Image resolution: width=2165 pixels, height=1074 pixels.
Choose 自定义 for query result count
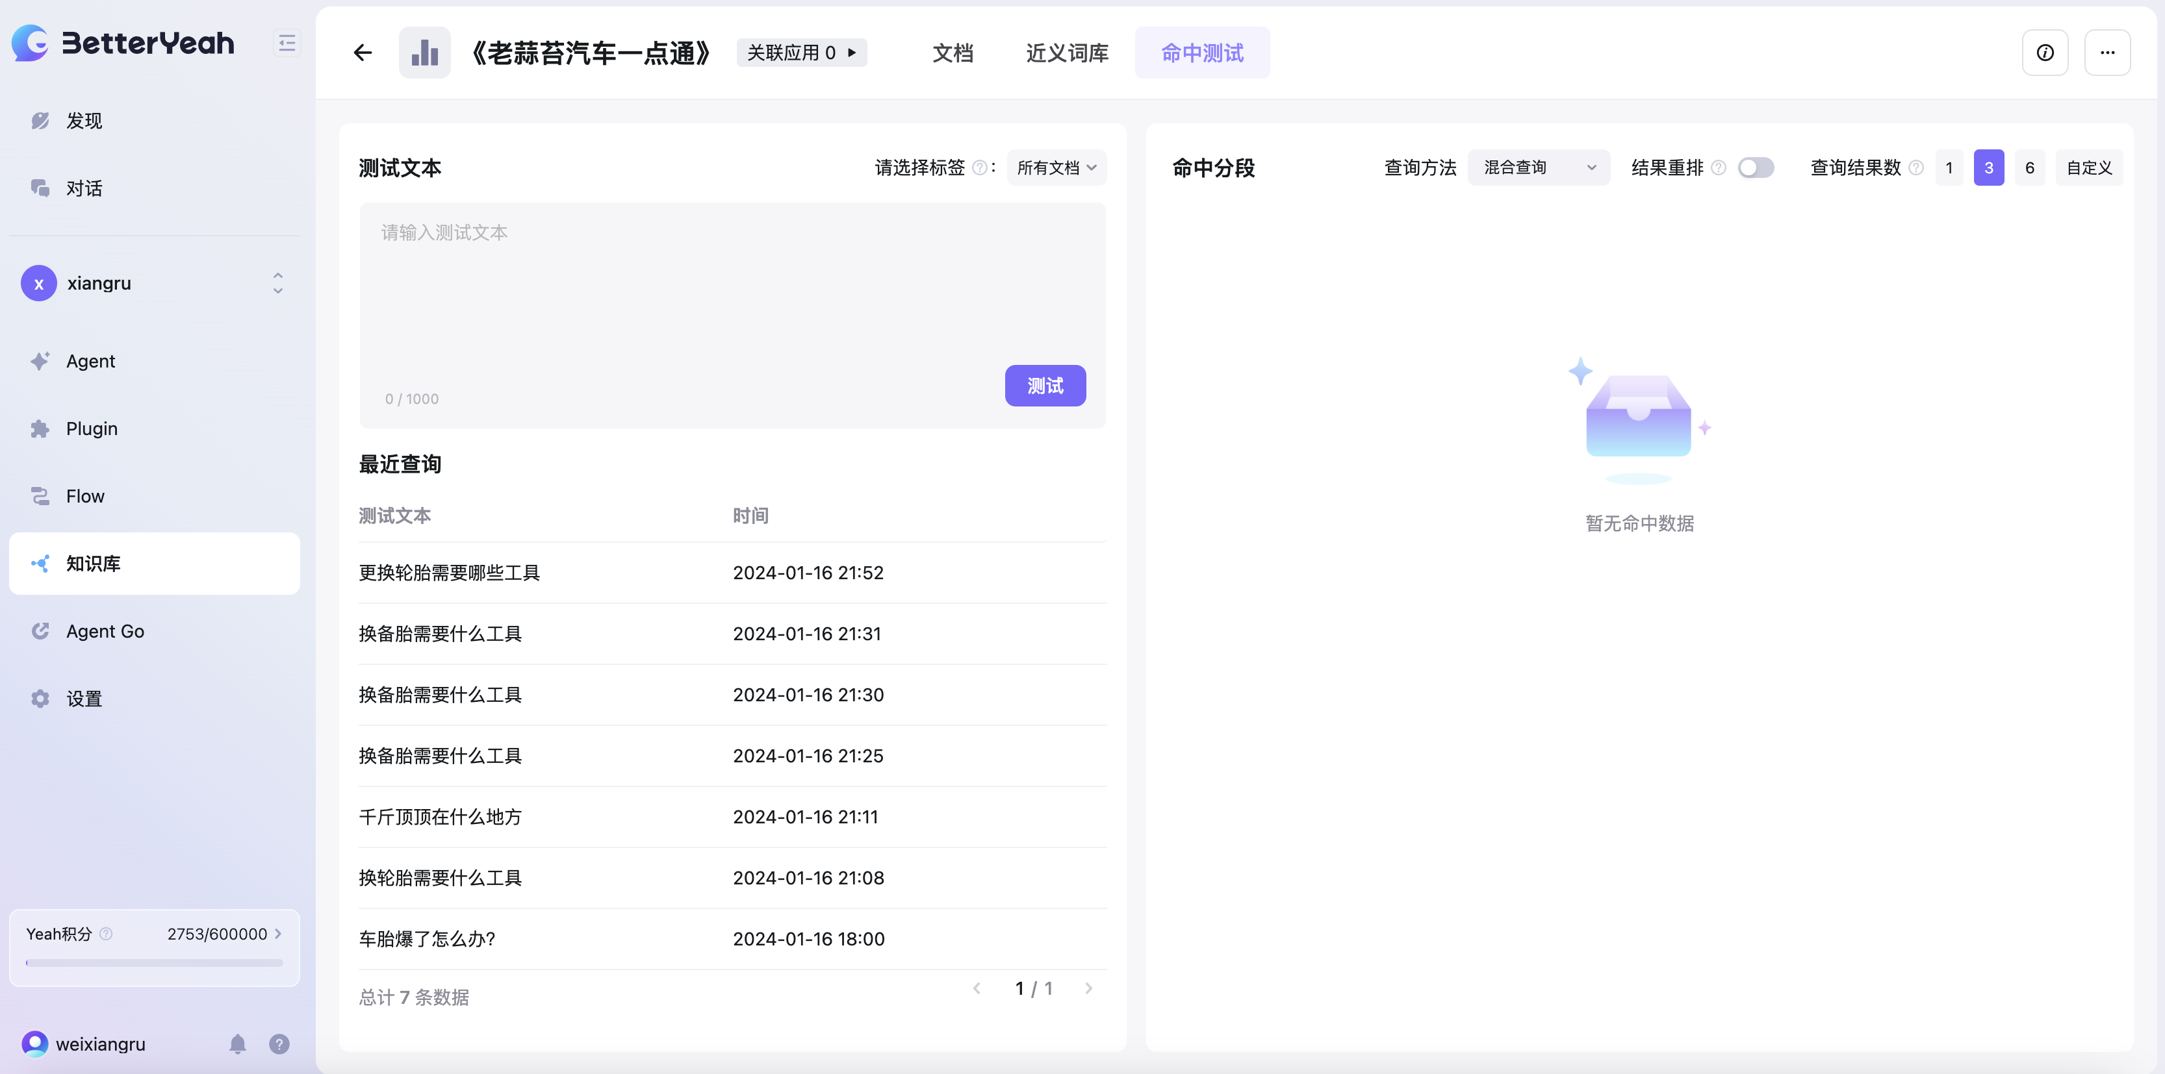pos(2090,168)
